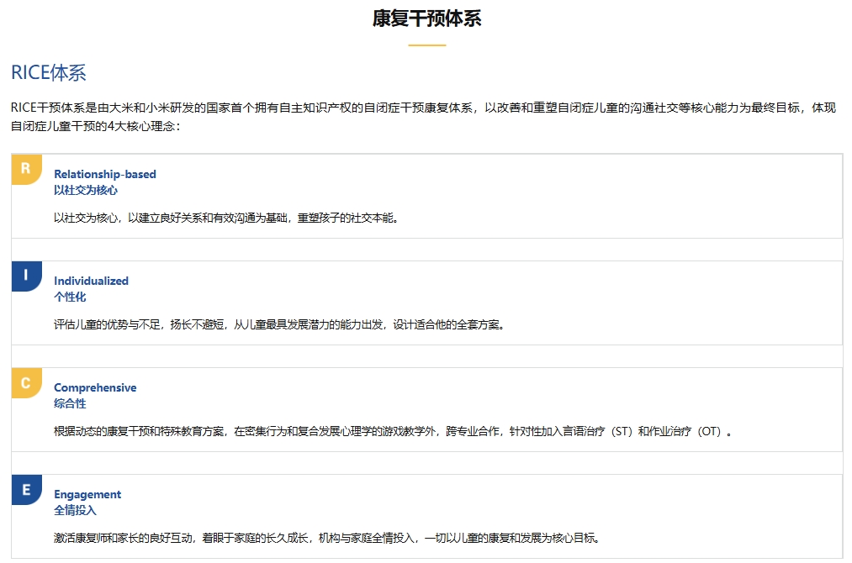The height and width of the screenshot is (563, 852).
Task: Click the blue I letter badge
Action: point(27,276)
